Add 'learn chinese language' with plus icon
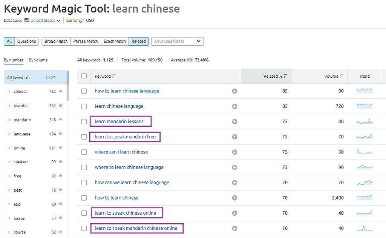Viewport: 386px width, 238px height. (x=234, y=106)
